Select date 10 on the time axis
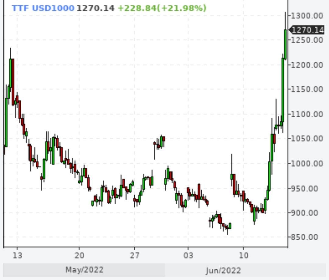 point(243,255)
